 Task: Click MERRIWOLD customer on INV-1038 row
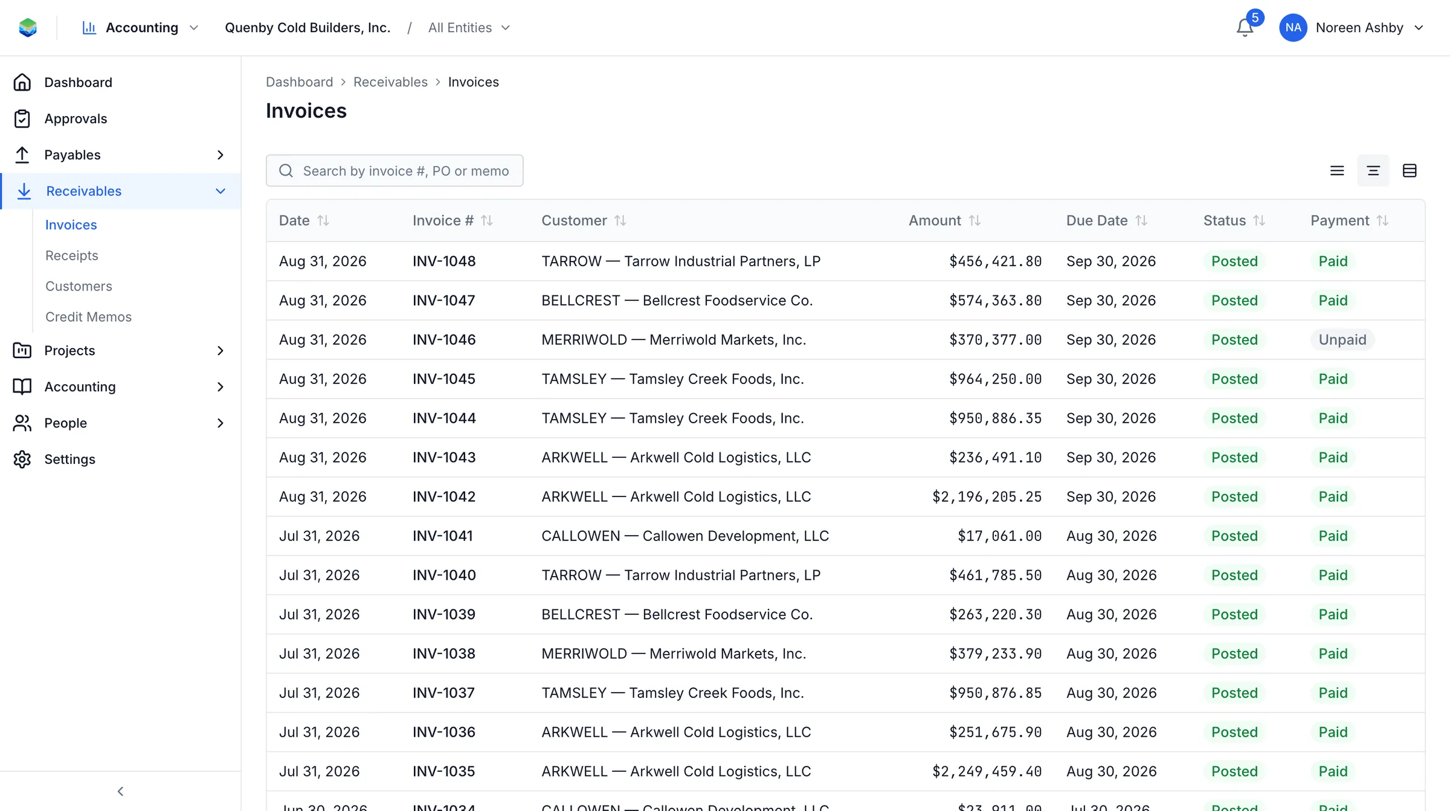pyautogui.click(x=674, y=653)
